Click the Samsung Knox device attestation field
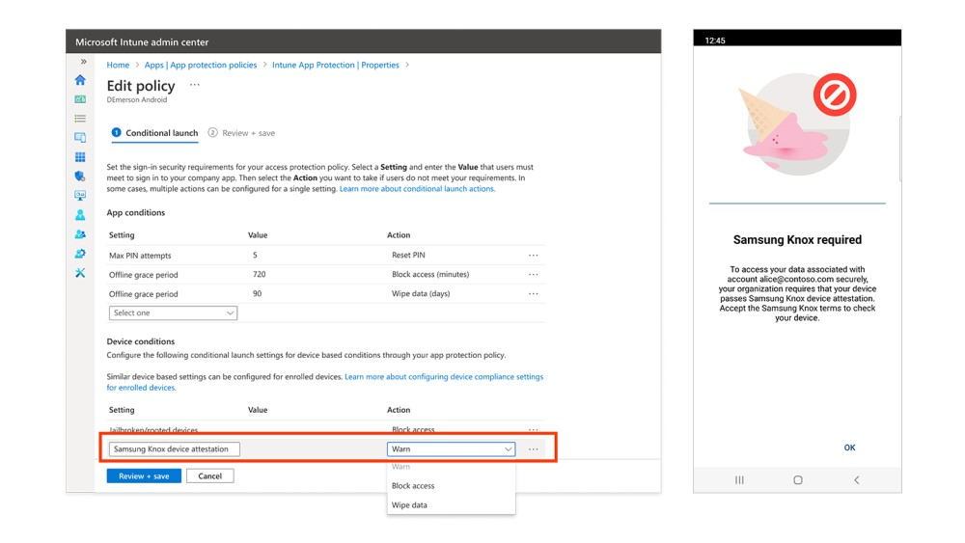The height and width of the screenshot is (543, 965). [x=173, y=448]
